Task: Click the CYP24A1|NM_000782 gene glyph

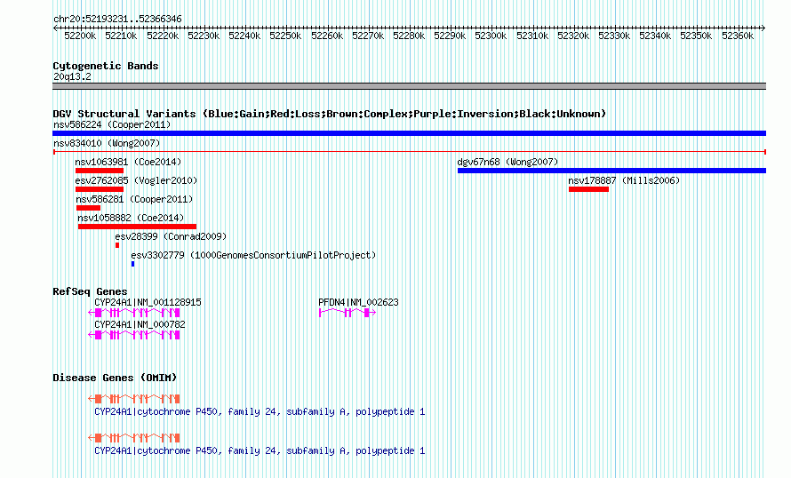Action: (x=134, y=335)
